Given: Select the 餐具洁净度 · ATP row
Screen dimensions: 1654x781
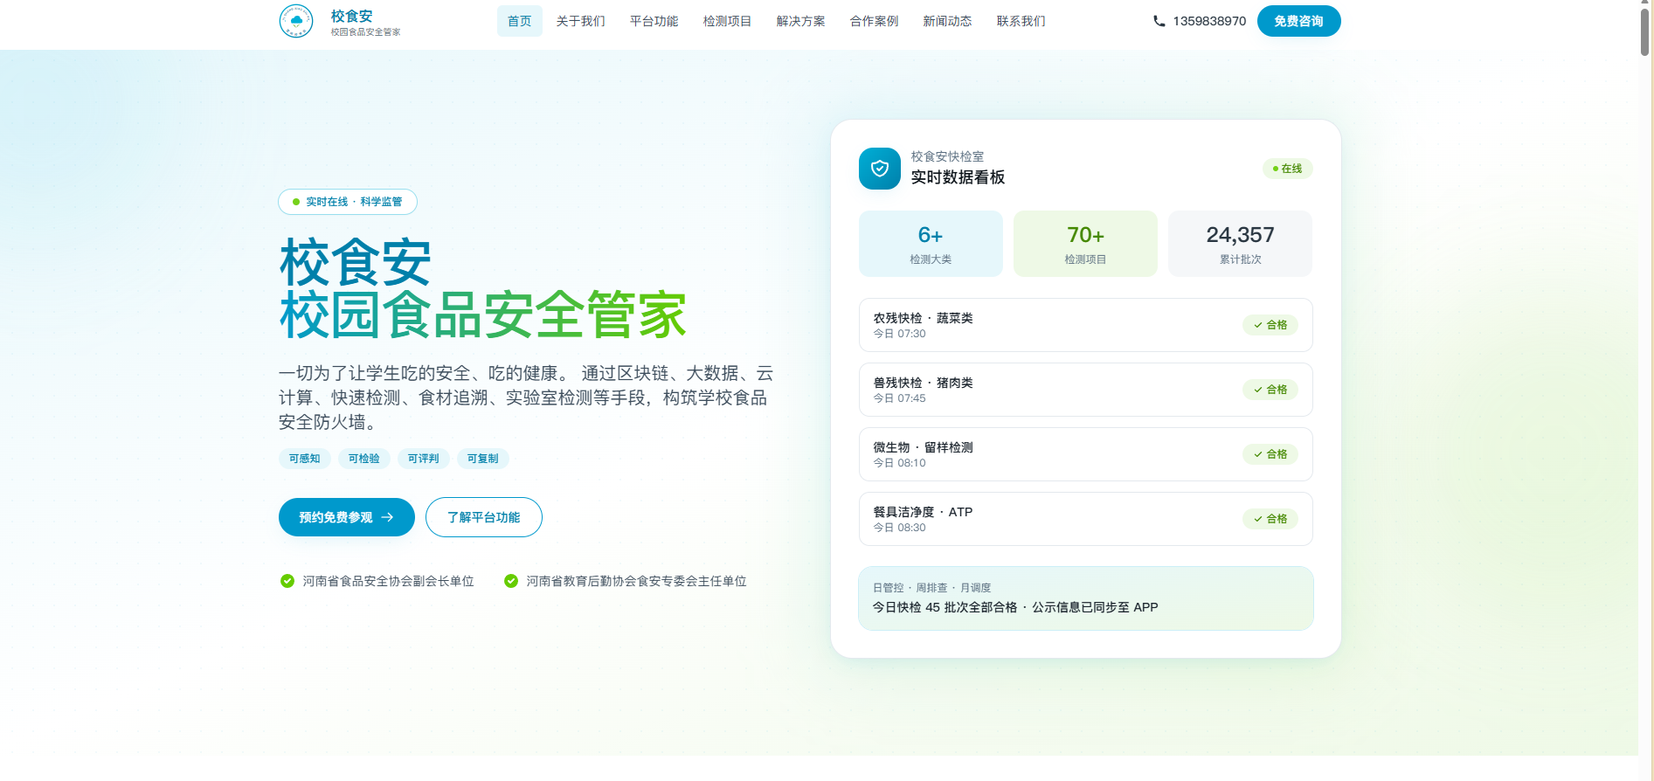Looking at the screenshot, I should [1086, 519].
